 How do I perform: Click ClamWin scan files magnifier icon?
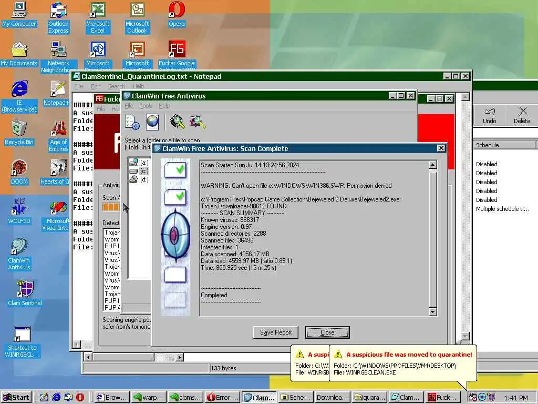click(x=198, y=122)
